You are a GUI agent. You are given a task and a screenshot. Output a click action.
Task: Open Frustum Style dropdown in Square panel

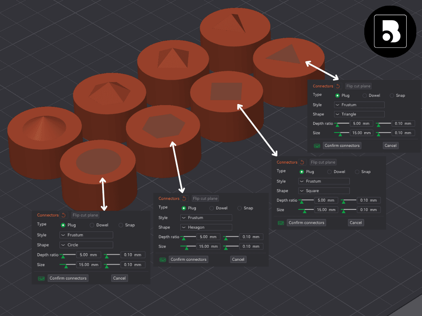324,181
